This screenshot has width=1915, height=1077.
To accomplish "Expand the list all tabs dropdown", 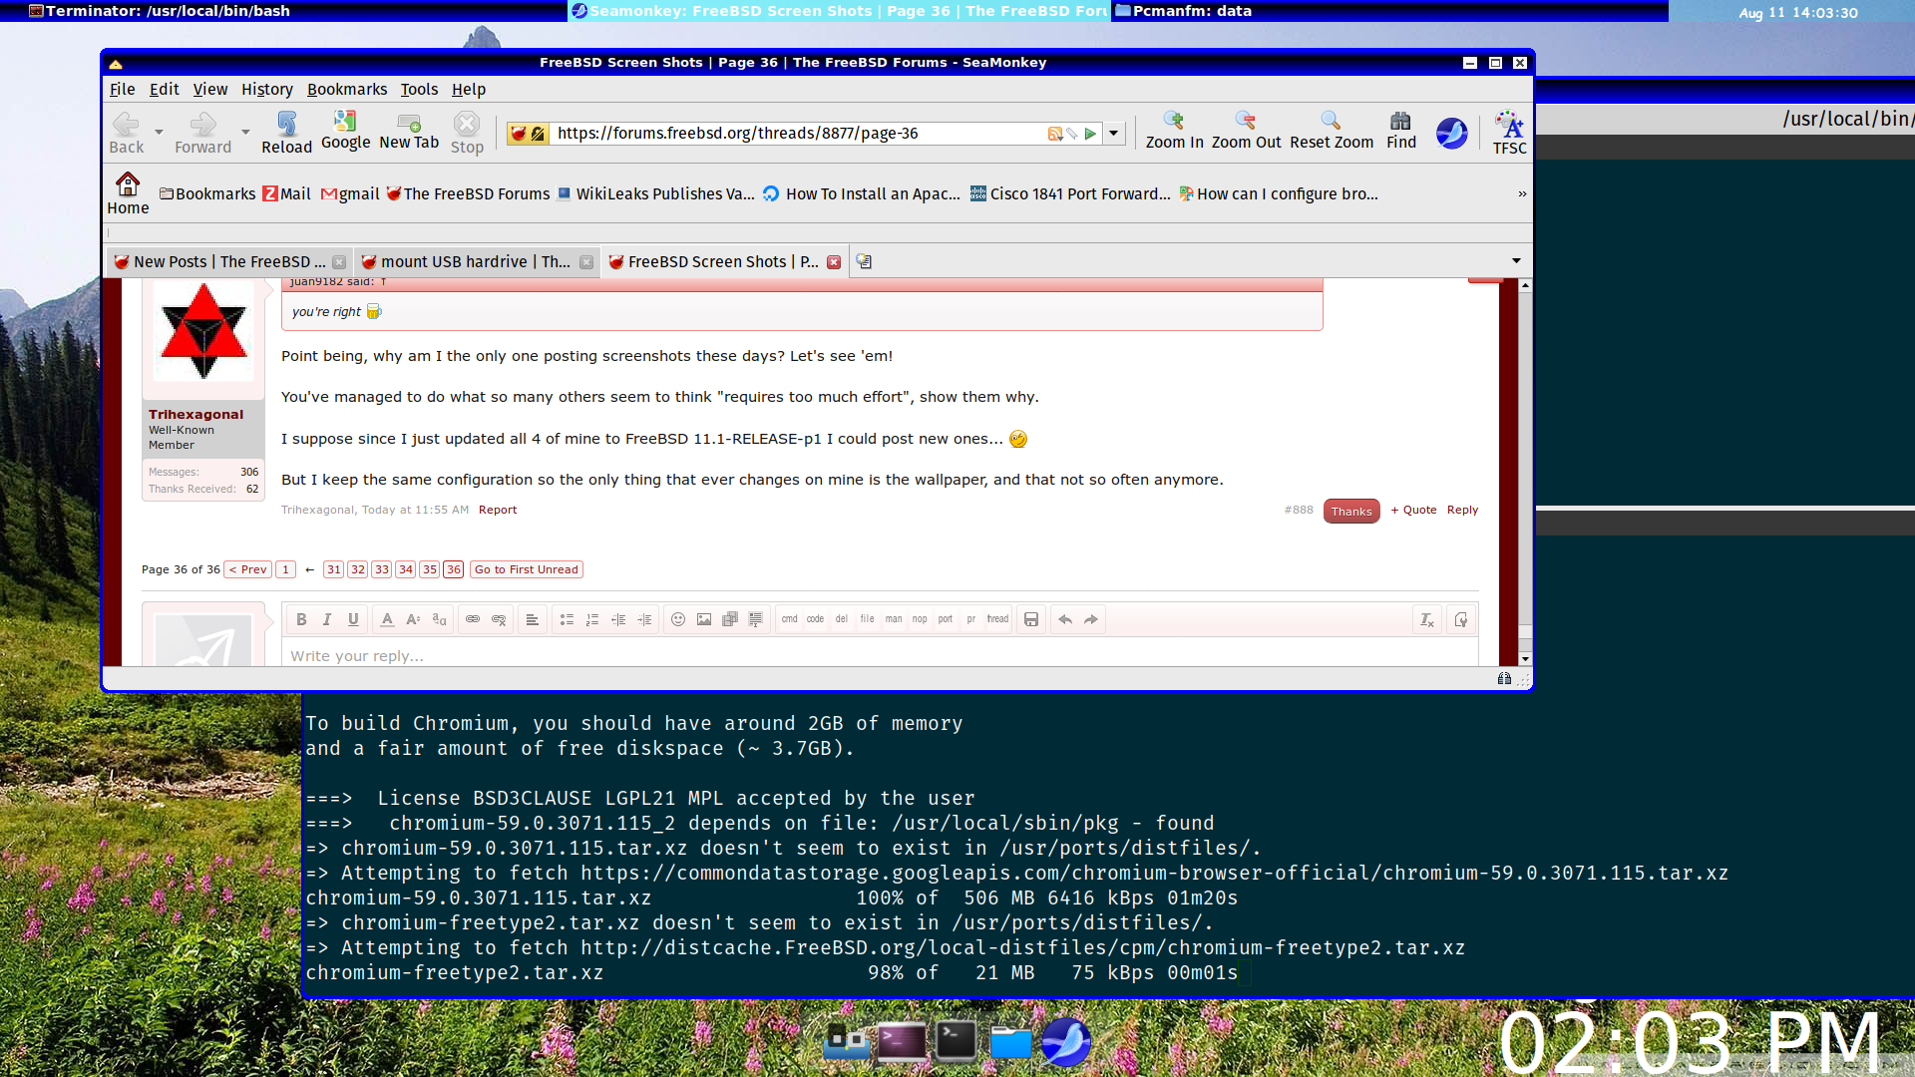I will pos(1516,261).
